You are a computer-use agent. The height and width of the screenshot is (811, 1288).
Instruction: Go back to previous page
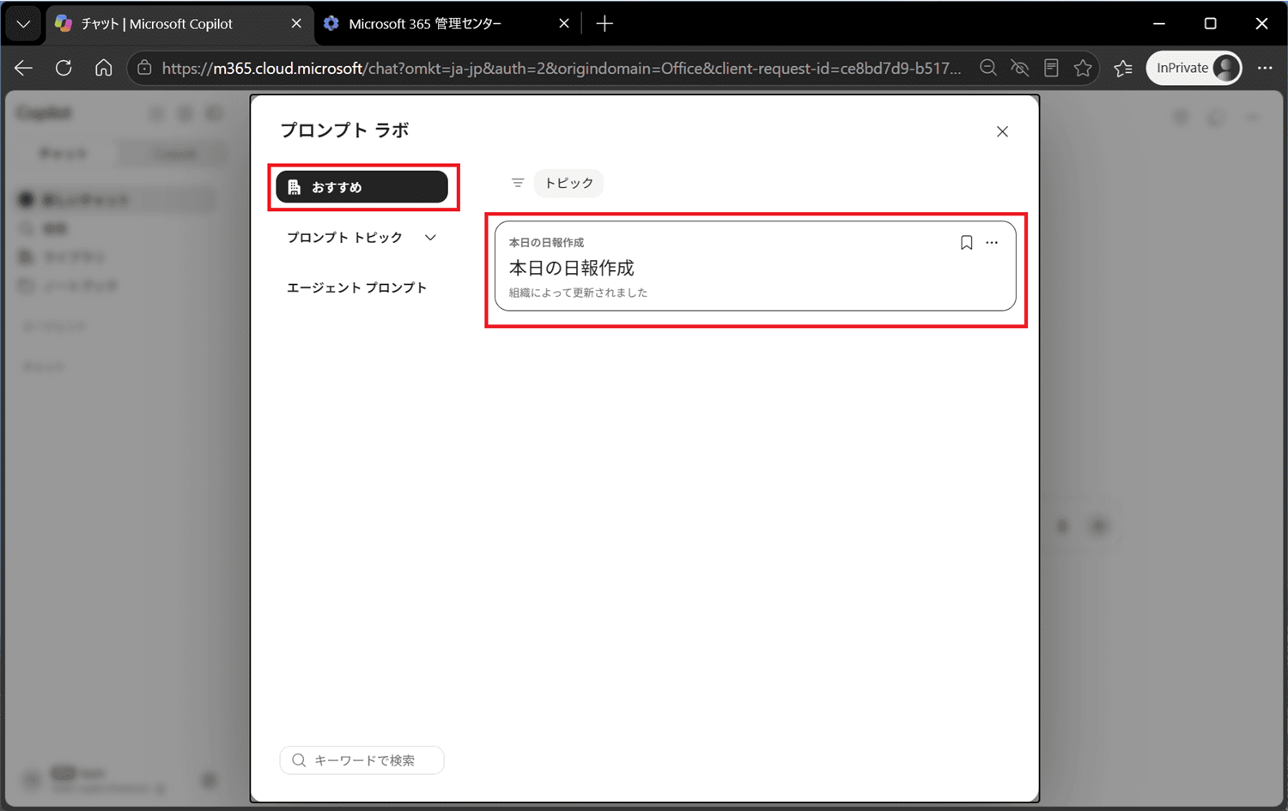pyautogui.click(x=23, y=68)
